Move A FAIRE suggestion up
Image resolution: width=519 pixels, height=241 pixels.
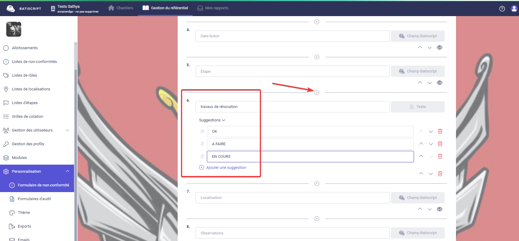point(421,144)
